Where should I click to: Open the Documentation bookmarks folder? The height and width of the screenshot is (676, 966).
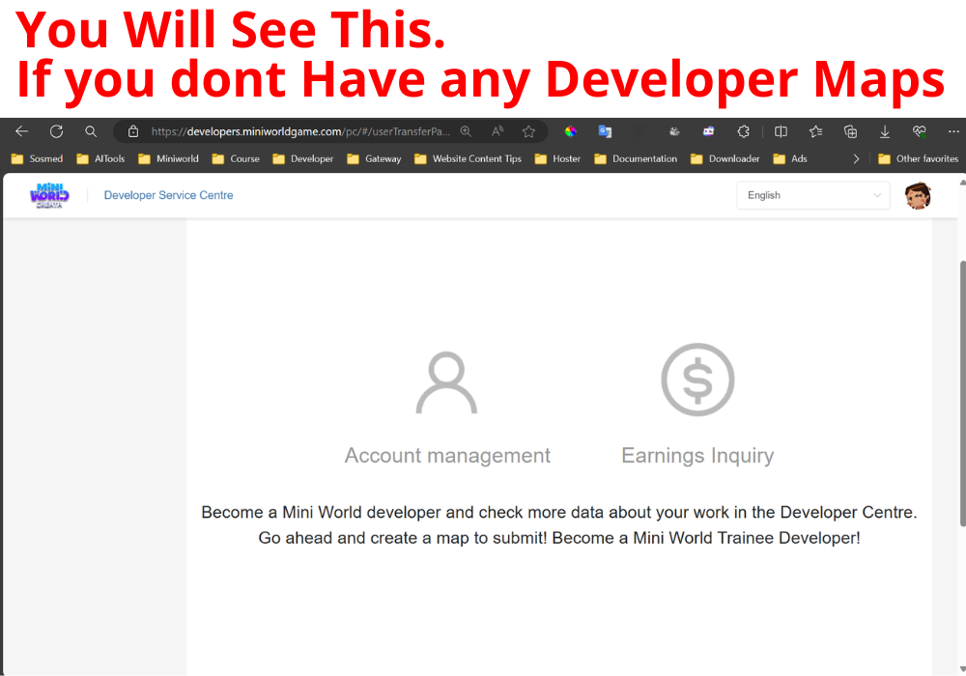[x=636, y=158]
